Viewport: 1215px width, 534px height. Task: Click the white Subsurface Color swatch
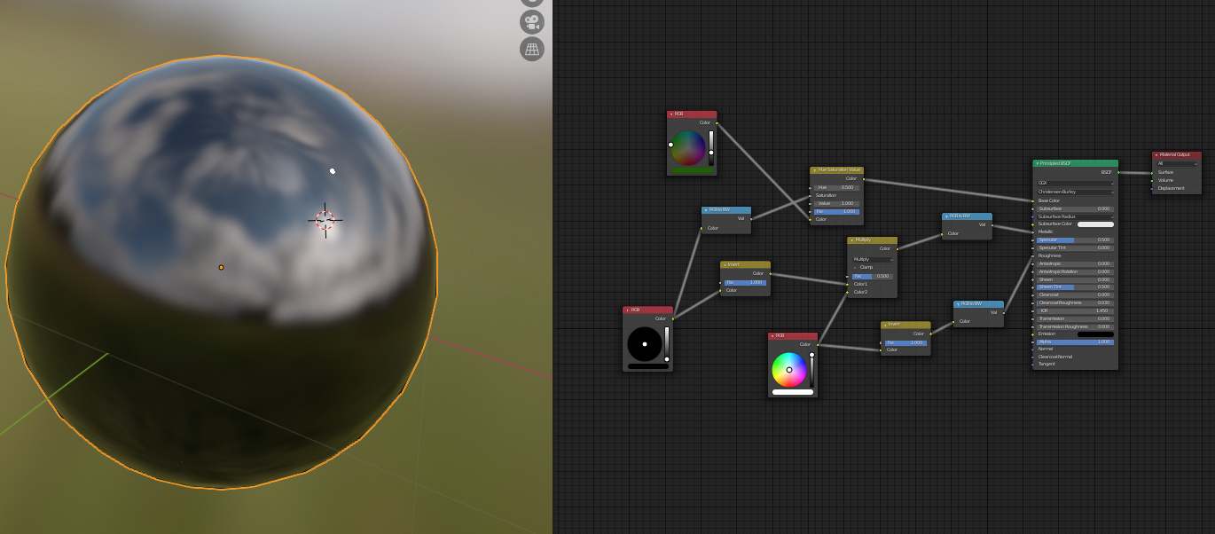(x=1096, y=224)
